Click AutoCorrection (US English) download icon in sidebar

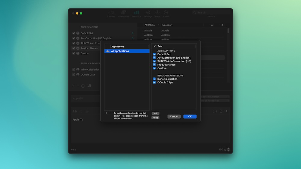(x=78, y=38)
